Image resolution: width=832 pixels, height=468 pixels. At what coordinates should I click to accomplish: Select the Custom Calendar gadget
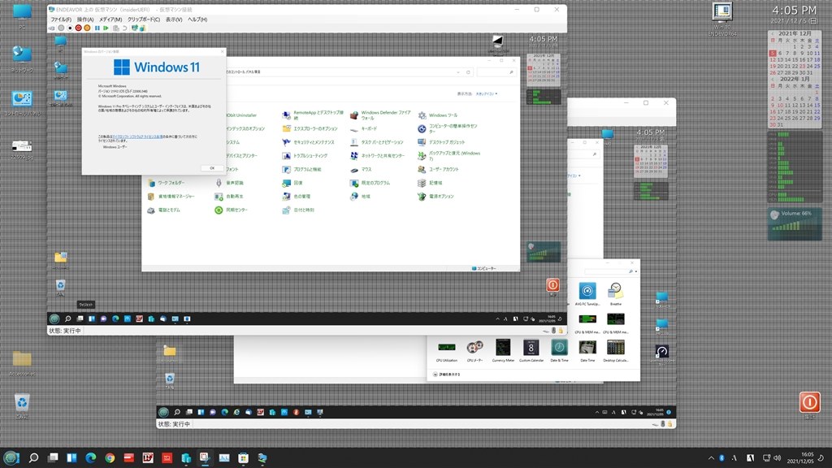coord(531,350)
